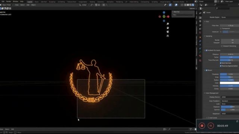The width and height of the screenshot is (239, 134).
Task: Open Tool properties tab icon
Action: coord(200,13)
